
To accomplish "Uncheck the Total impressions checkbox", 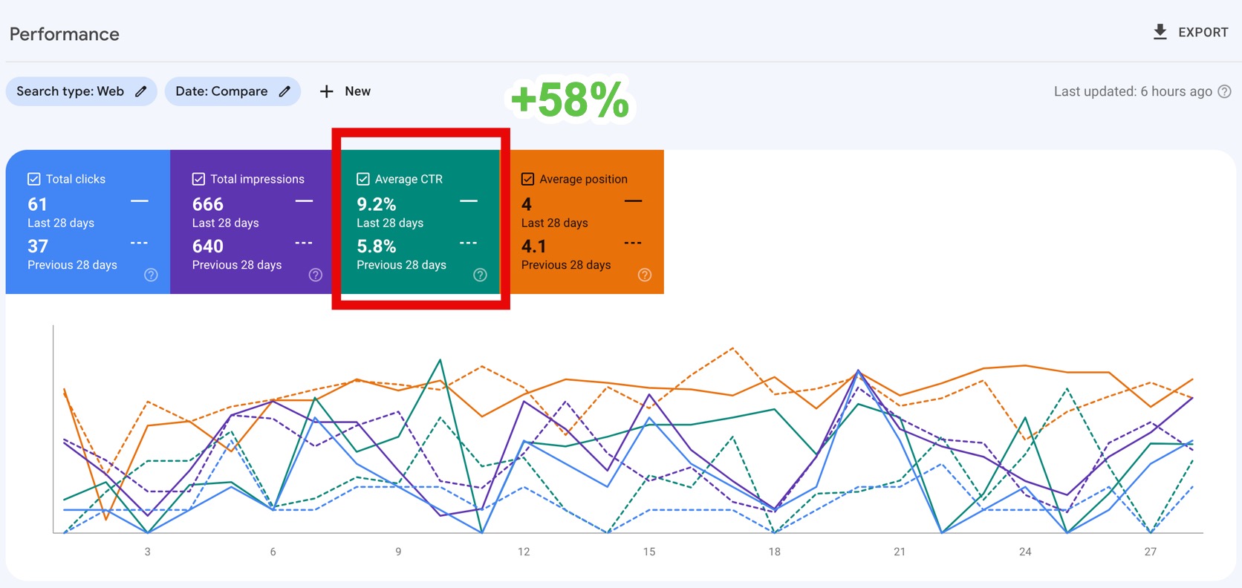I will click(x=198, y=179).
